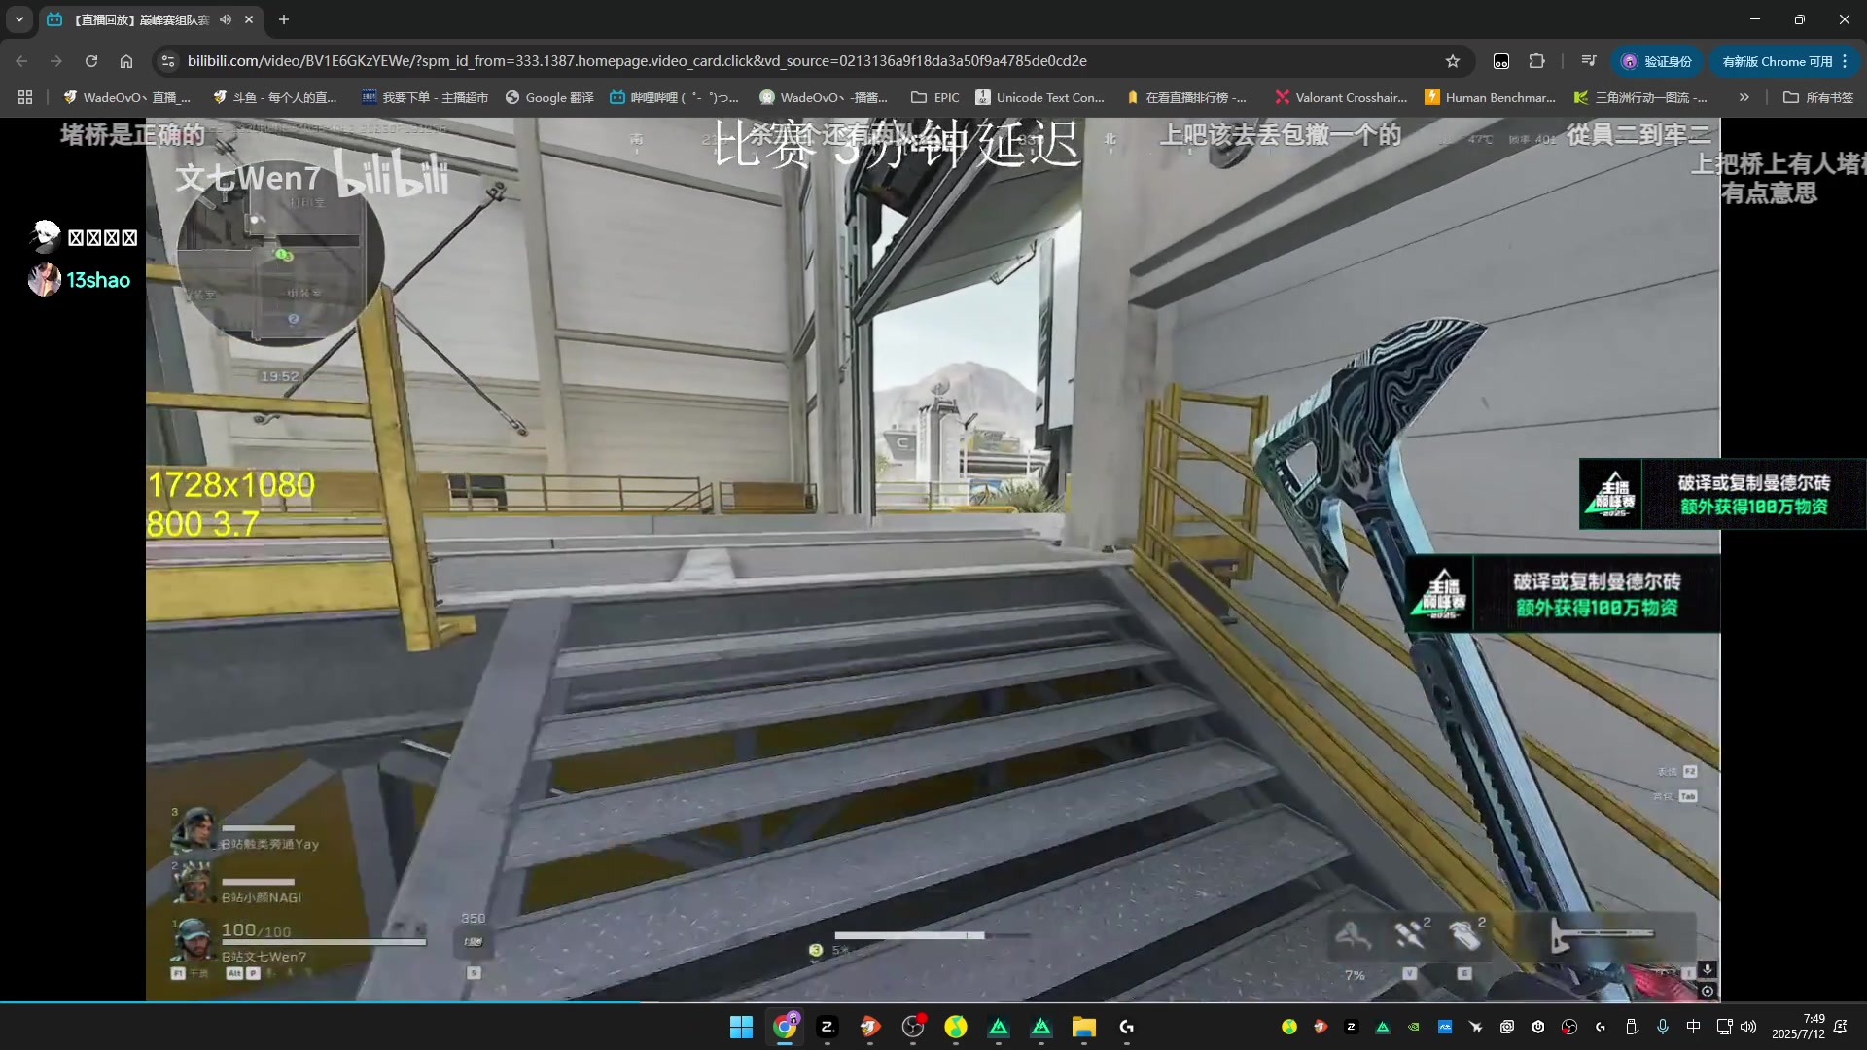This screenshot has width=1867, height=1050.
Task: Open the black Z app on the taskbar
Action: (828, 1027)
